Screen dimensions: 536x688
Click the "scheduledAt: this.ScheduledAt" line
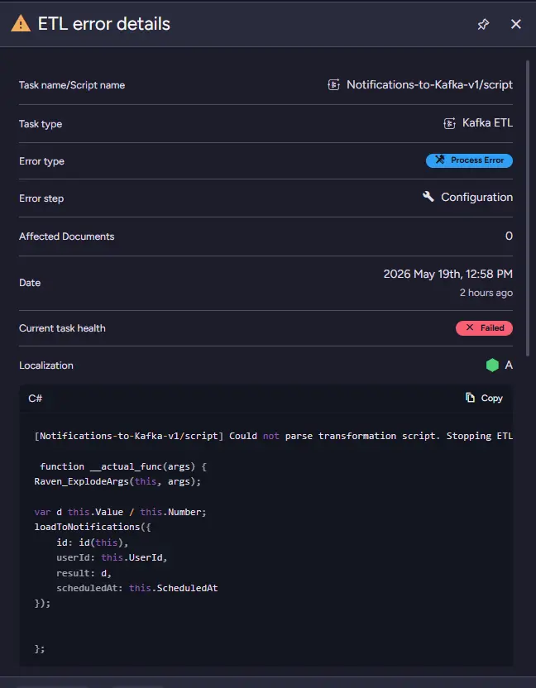point(137,588)
